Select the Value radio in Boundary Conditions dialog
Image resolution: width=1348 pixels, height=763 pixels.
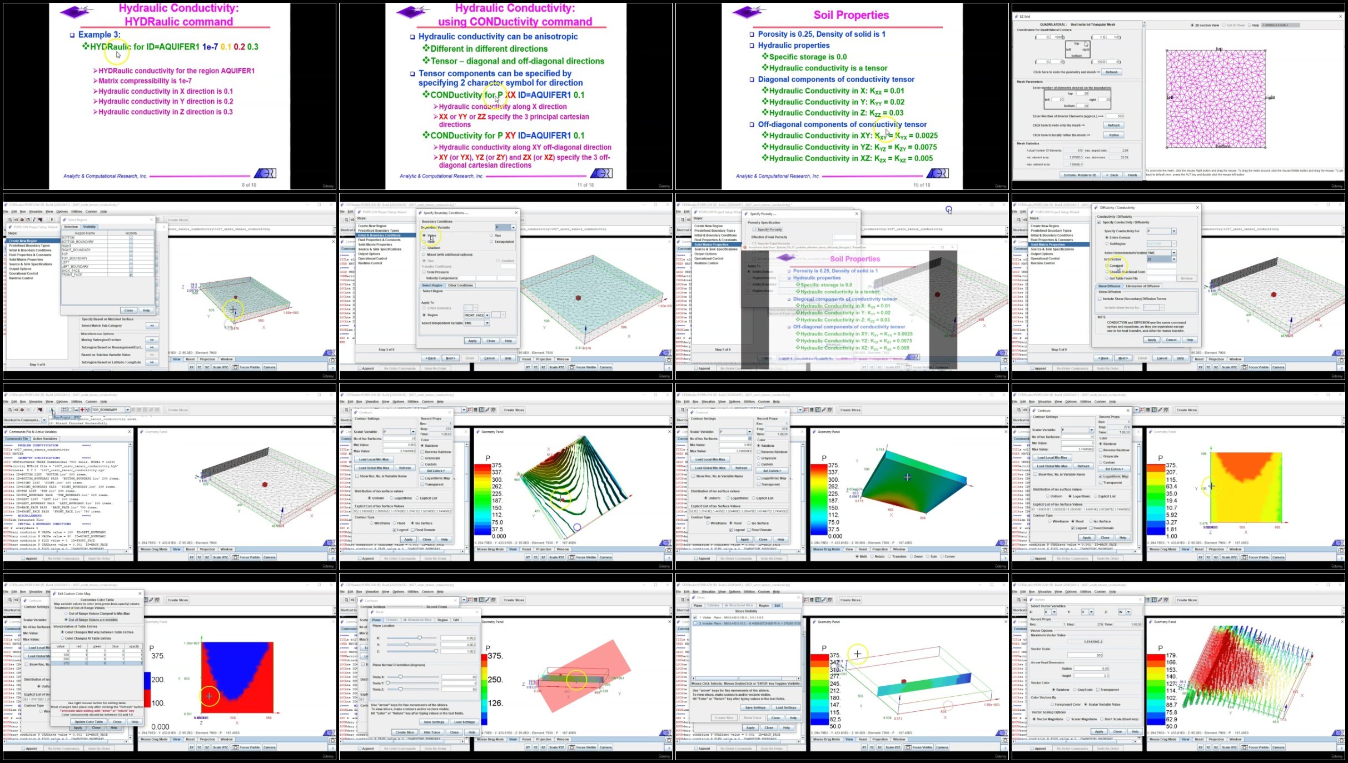point(424,236)
